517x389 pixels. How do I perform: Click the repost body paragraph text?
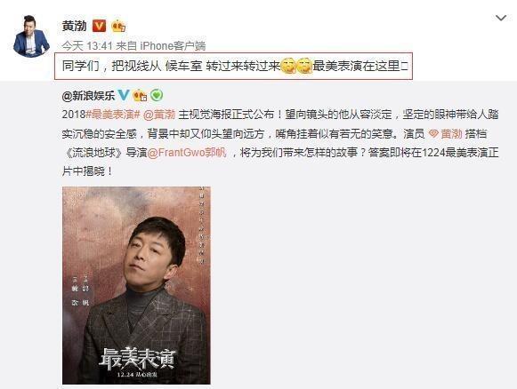click(280, 143)
